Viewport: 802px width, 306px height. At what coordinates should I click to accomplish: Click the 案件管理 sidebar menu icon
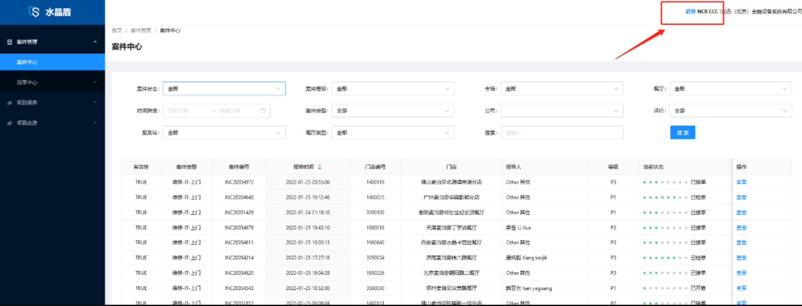tap(10, 42)
